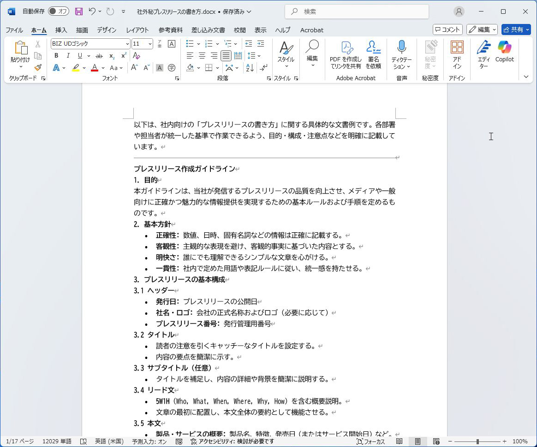The height and width of the screenshot is (447, 537).
Task: Launch Copilot from the ribbon
Action: pos(504,52)
